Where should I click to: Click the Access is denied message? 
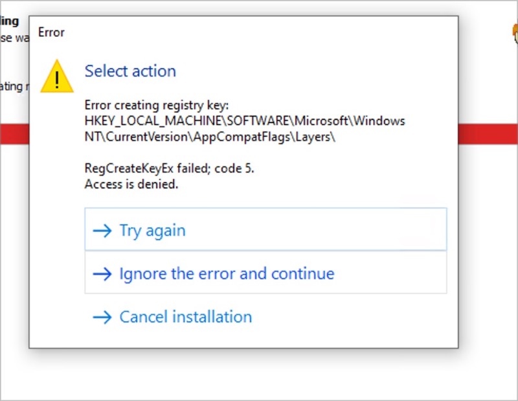tap(131, 184)
